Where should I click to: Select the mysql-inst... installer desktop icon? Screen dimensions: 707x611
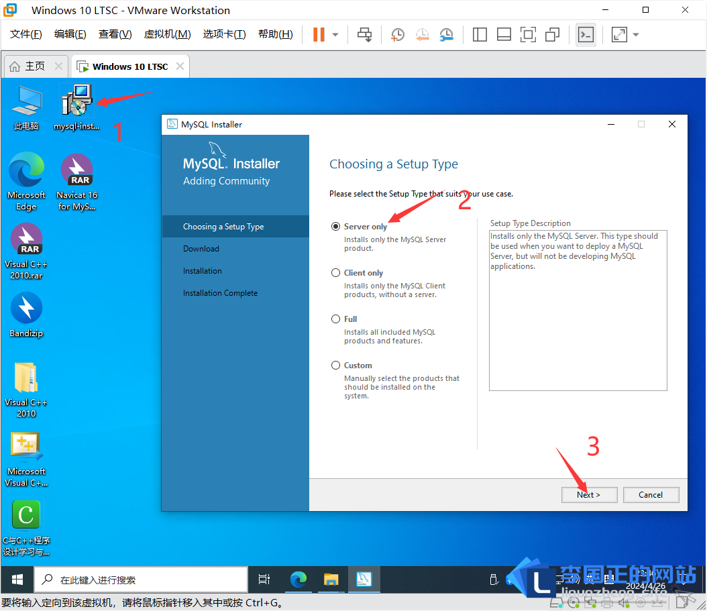click(x=76, y=108)
